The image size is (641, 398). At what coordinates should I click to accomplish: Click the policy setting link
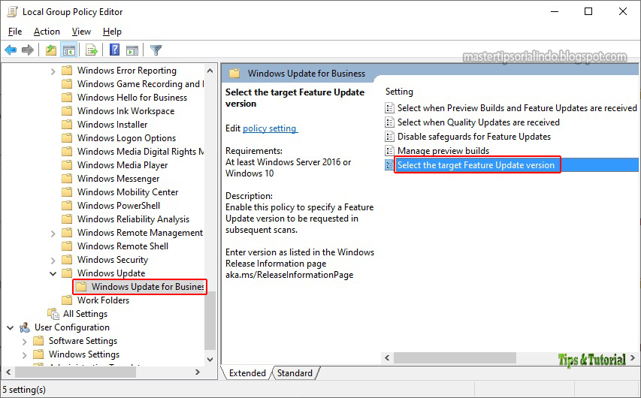tap(270, 128)
